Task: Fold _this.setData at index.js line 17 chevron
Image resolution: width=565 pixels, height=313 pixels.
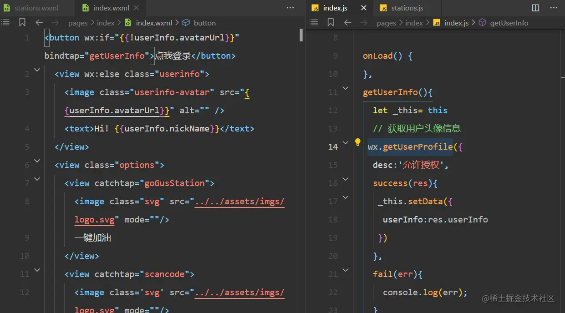Action: pyautogui.click(x=346, y=197)
